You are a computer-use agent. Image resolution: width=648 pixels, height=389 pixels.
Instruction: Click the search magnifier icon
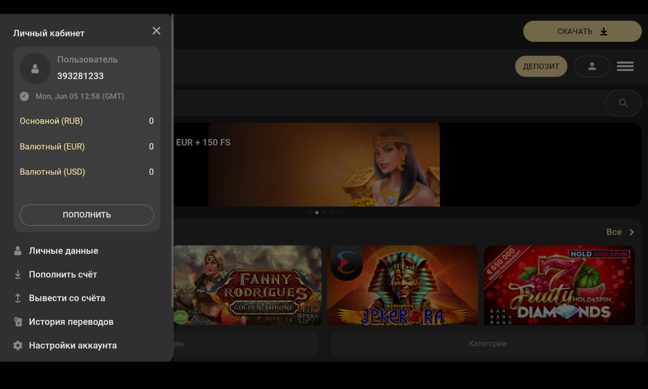tap(624, 103)
